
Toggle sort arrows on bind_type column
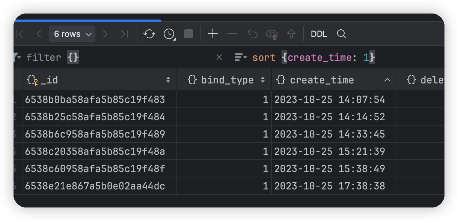[263, 80]
